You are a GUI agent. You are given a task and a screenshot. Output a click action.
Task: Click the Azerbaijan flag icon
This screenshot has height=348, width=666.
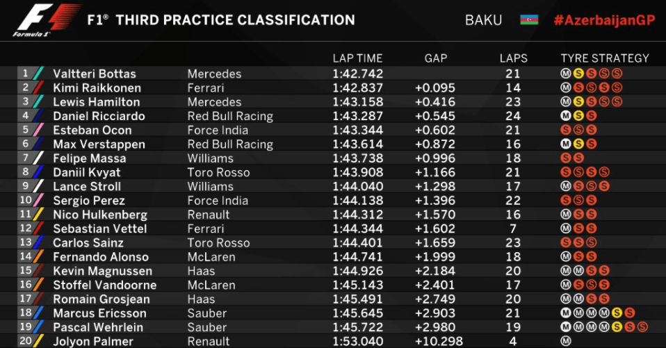pyautogui.click(x=529, y=20)
